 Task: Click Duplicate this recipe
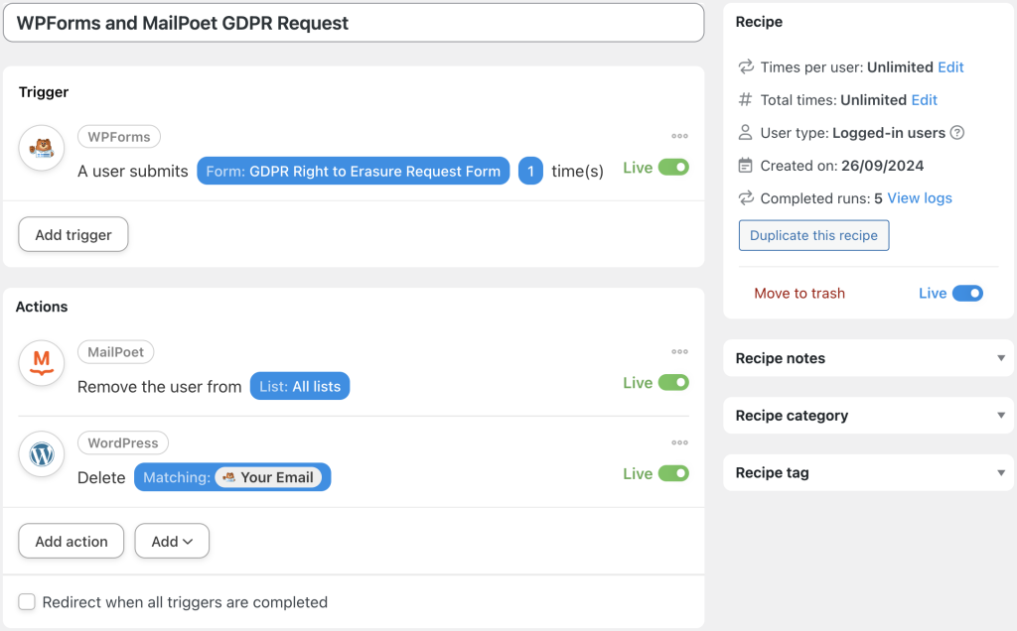click(813, 235)
